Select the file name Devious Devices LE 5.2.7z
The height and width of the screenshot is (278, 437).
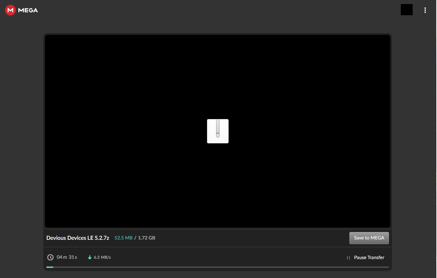tap(78, 238)
